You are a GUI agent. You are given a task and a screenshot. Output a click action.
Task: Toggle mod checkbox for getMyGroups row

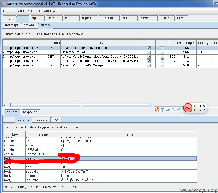162,65
